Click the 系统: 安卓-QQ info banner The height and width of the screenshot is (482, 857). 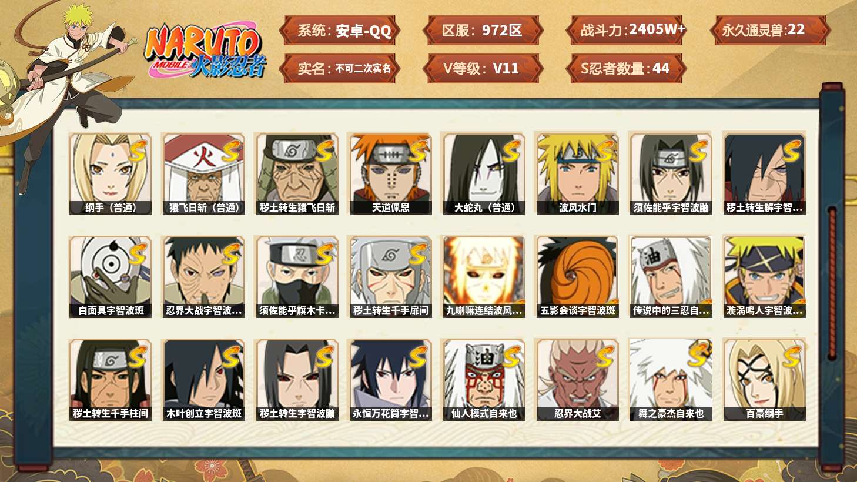(x=339, y=31)
